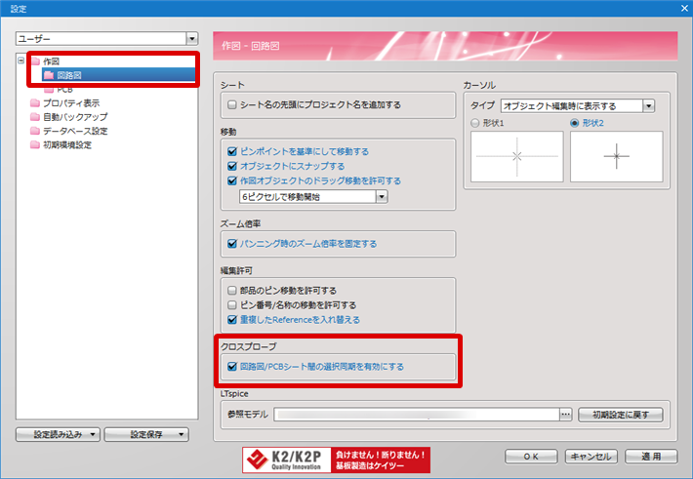Viewport: 693px width, 479px height.
Task: Enable シート名の先頭にプロジェクト名を追加する checkbox
Action: point(231,104)
